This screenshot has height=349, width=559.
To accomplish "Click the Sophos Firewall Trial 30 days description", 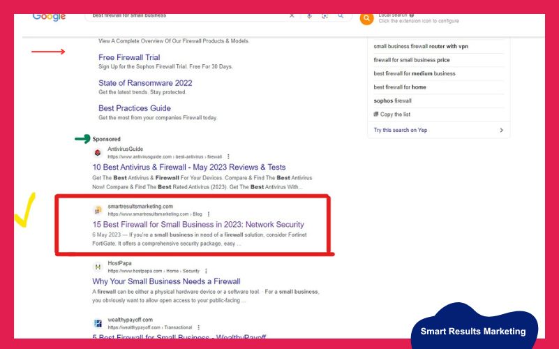I will [x=165, y=67].
